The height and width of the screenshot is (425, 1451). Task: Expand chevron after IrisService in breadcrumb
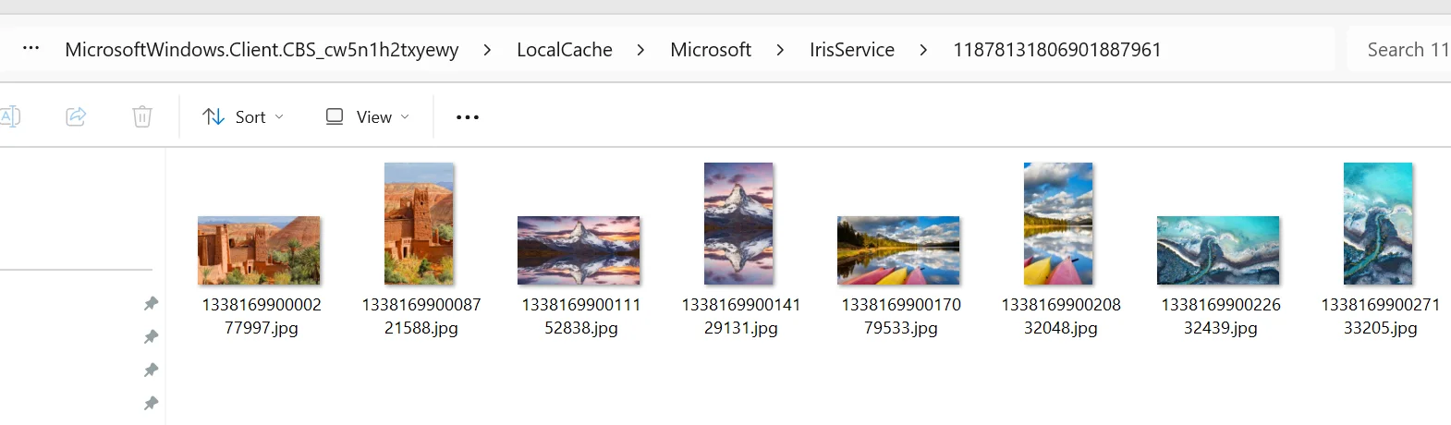point(923,50)
